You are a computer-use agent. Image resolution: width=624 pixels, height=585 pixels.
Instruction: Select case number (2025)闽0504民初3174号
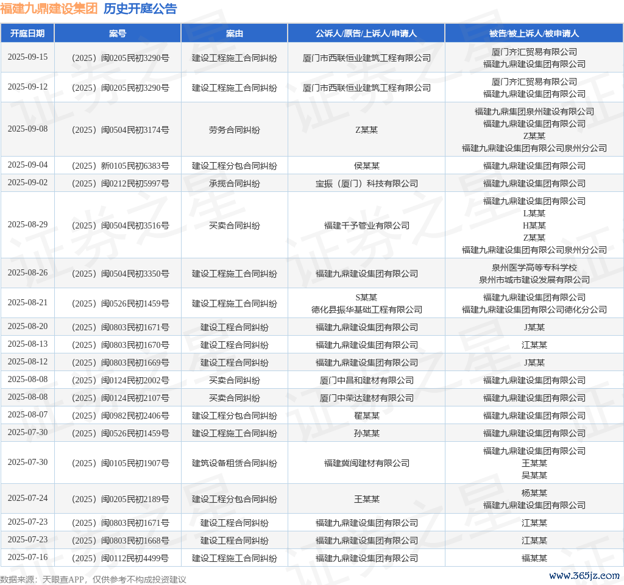[x=118, y=130]
